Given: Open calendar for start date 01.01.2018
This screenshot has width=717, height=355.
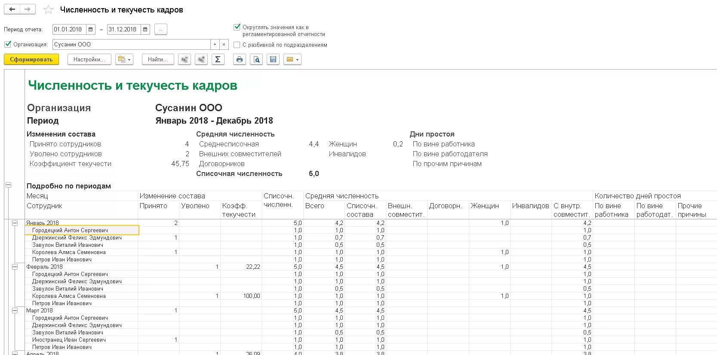Looking at the screenshot, I should click(x=91, y=29).
